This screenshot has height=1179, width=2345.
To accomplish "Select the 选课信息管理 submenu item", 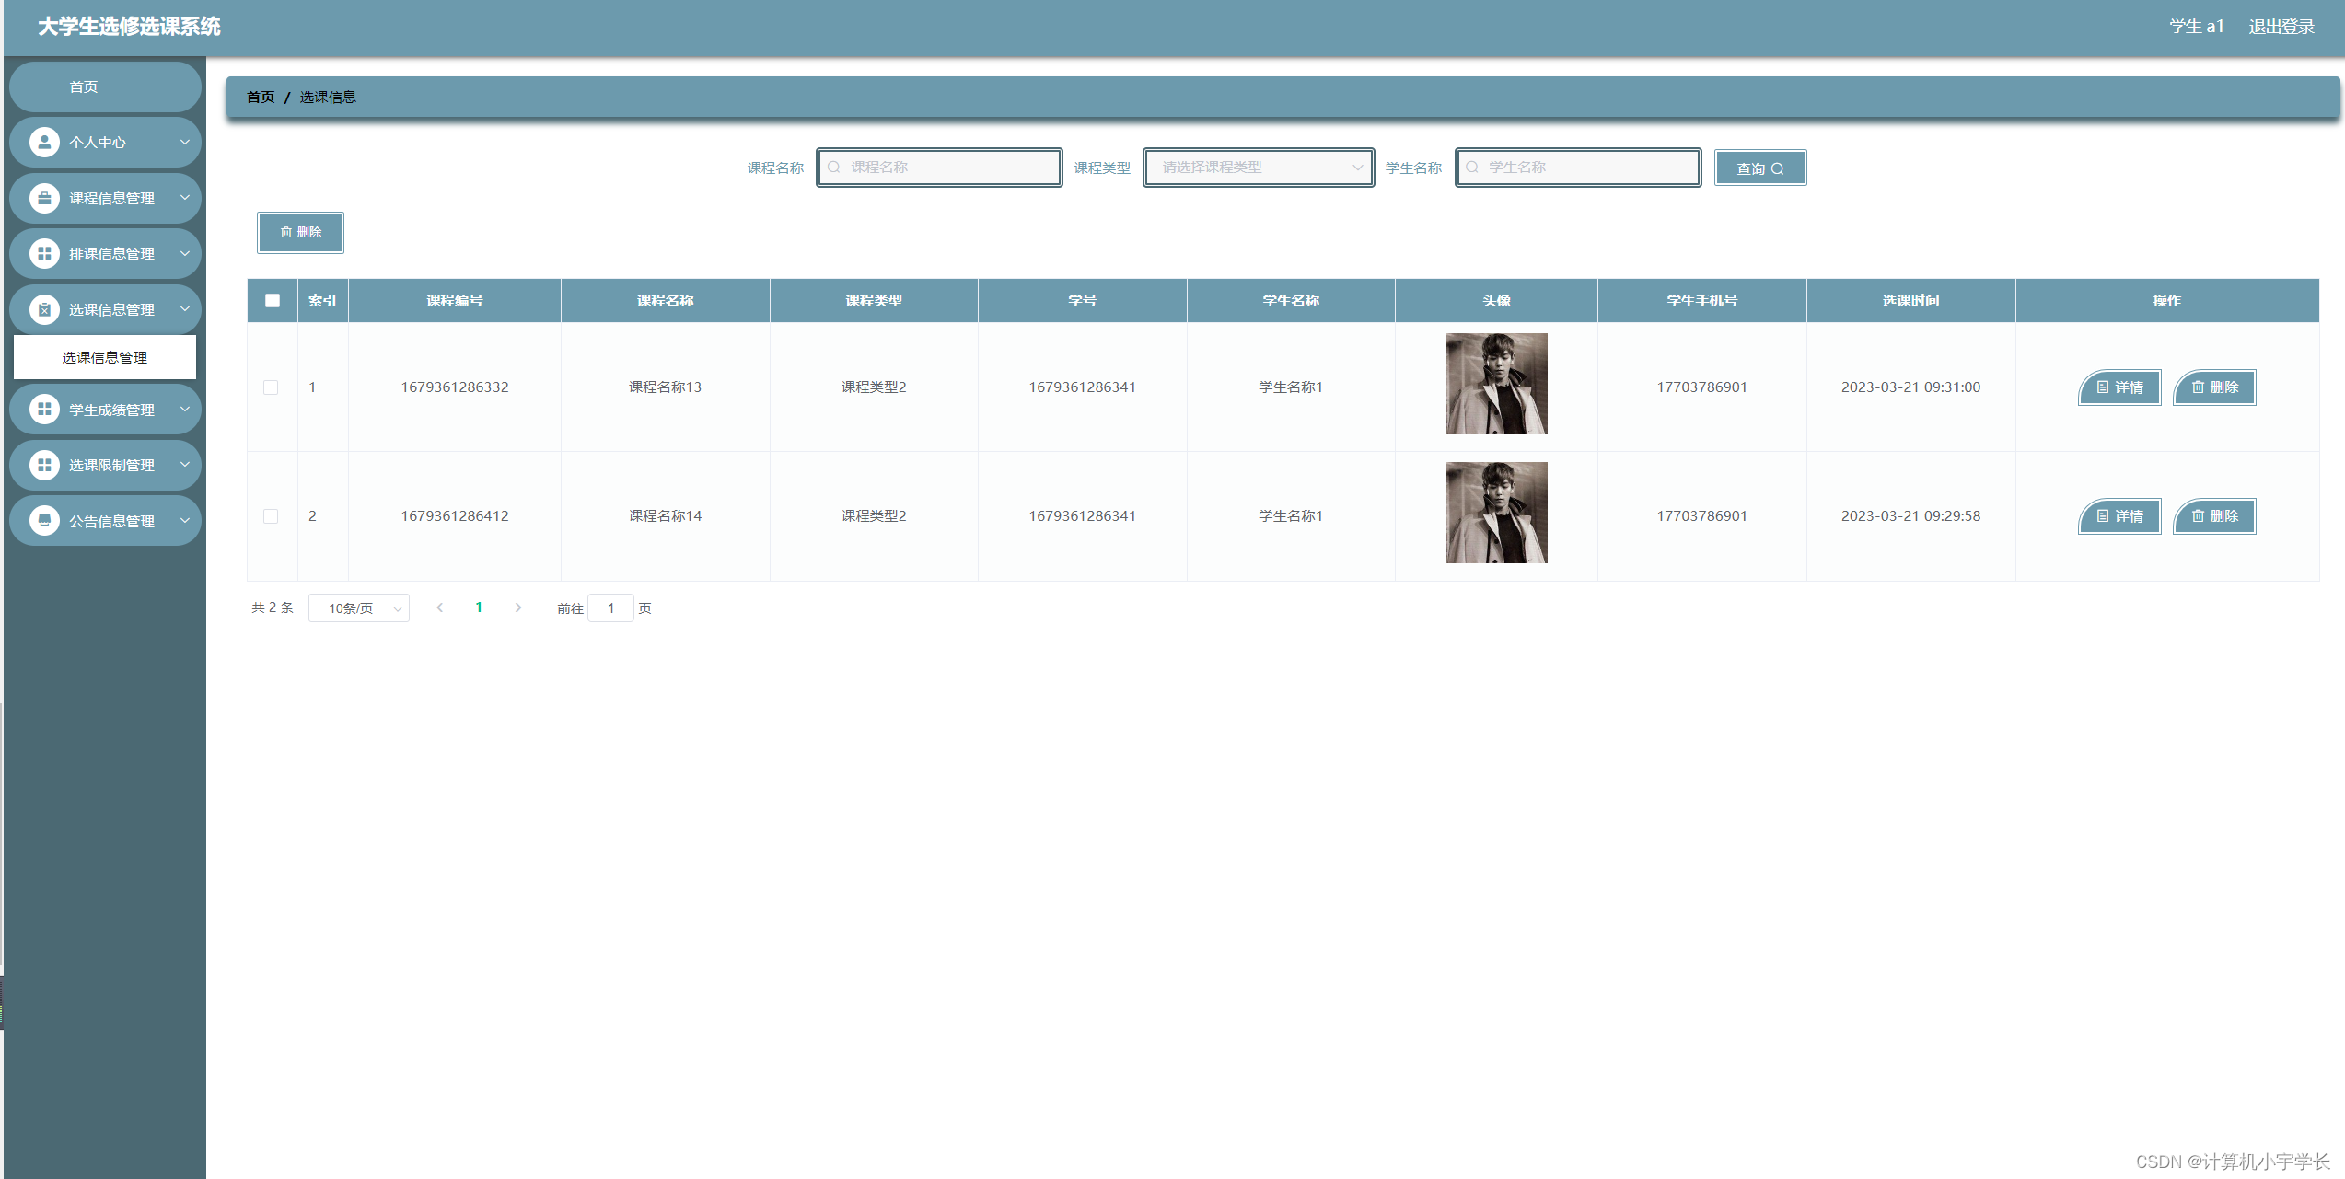I will click(x=104, y=357).
